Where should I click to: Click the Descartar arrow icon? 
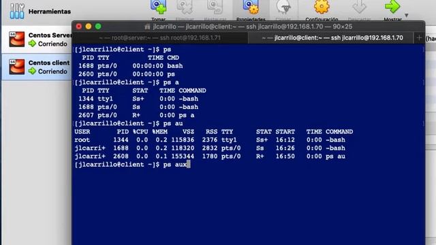(x=359, y=7)
